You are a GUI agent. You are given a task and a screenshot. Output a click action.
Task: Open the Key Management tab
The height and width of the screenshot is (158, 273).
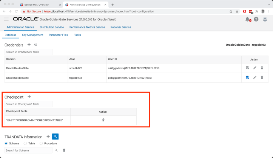pyautogui.click(x=32, y=35)
